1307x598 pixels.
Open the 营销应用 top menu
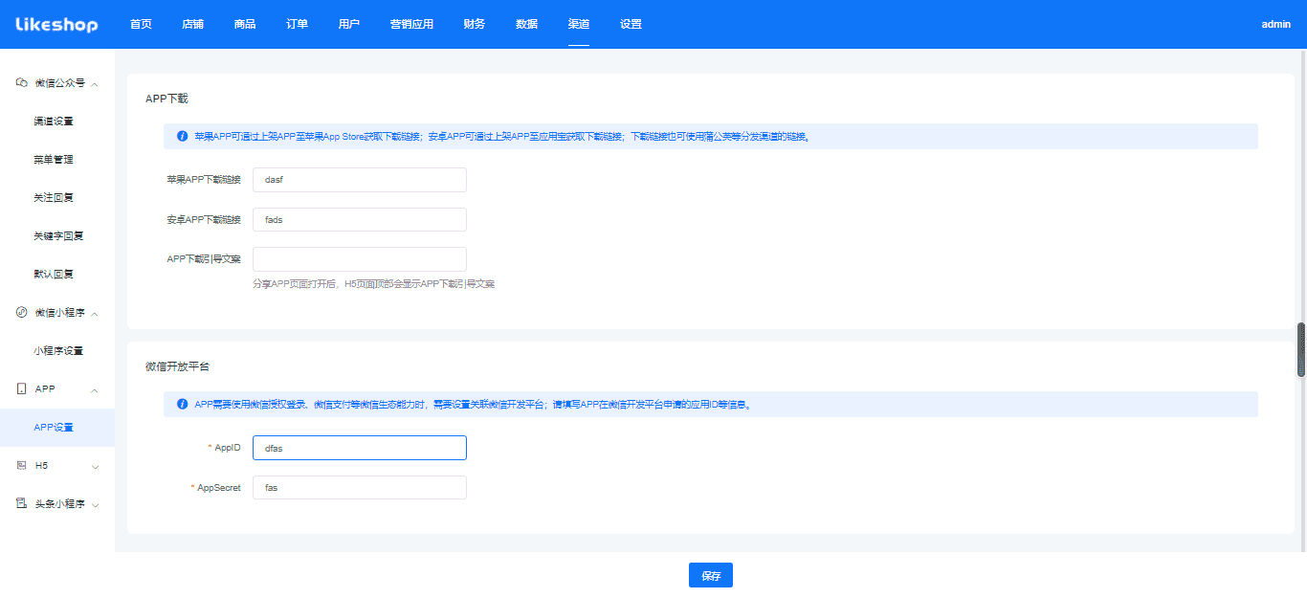pos(411,24)
